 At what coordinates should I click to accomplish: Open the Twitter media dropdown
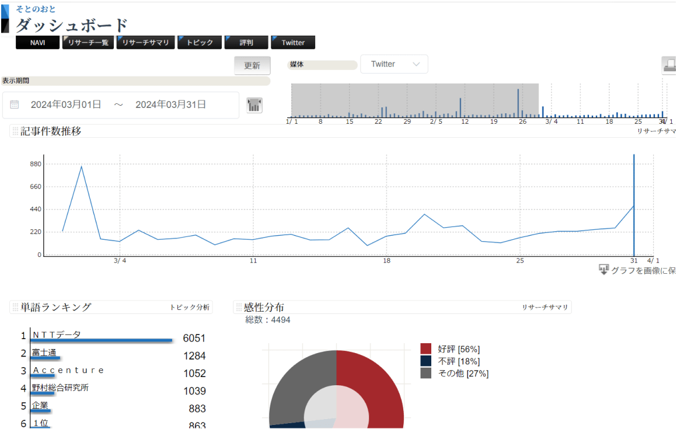click(x=394, y=64)
